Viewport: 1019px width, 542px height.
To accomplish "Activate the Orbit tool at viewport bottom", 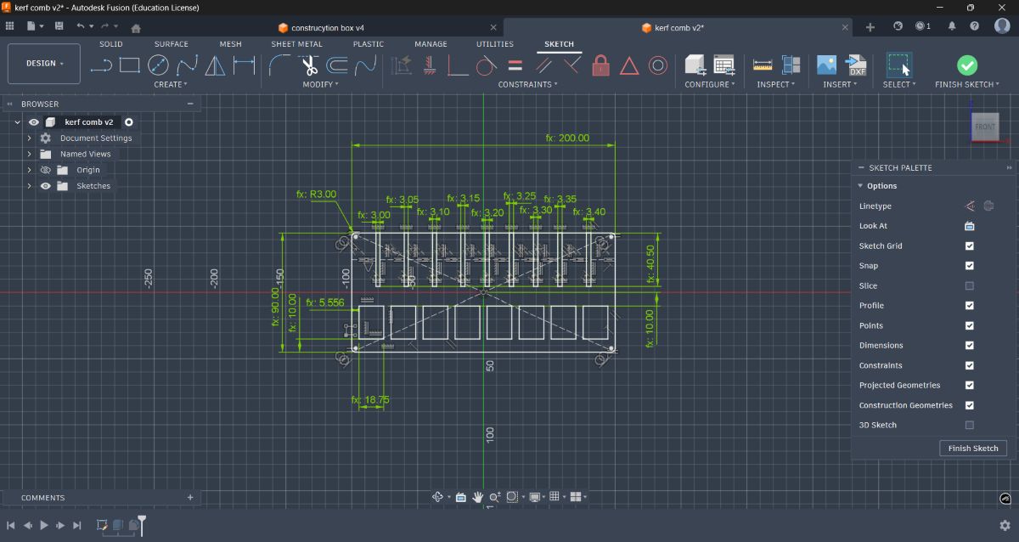I will pyautogui.click(x=438, y=496).
